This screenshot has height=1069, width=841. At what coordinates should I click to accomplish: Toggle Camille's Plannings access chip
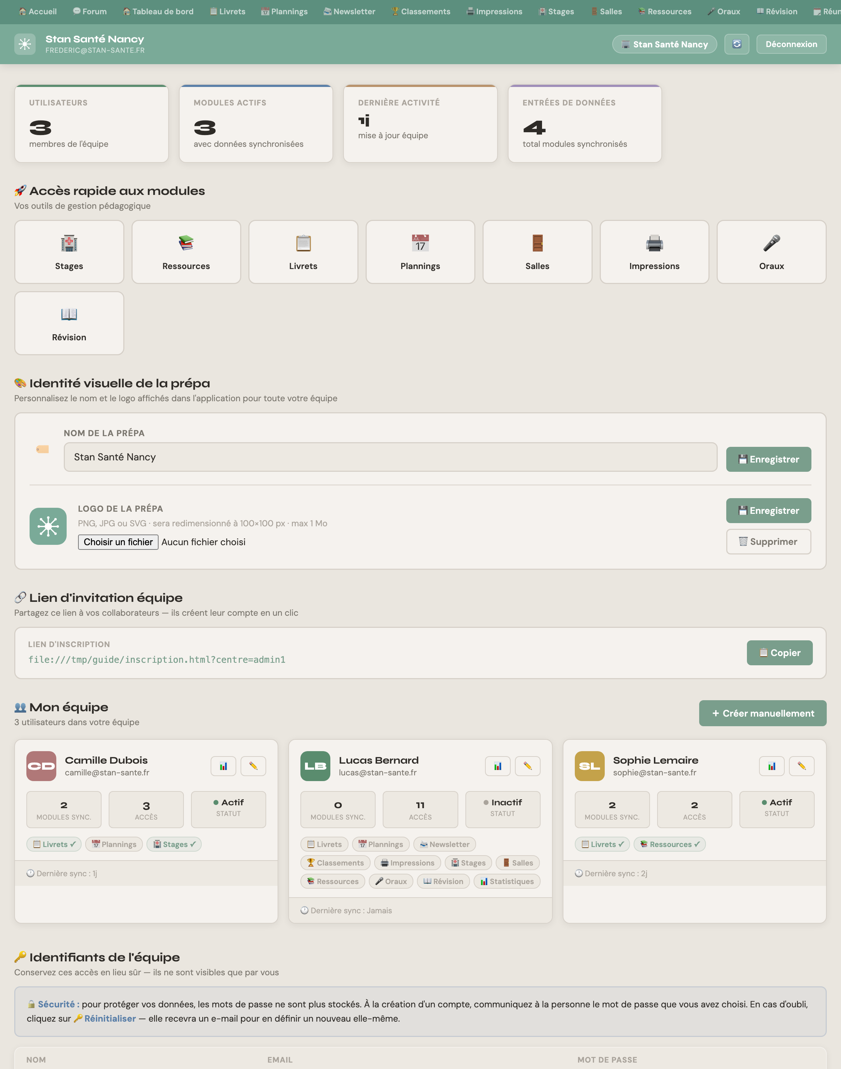(114, 845)
